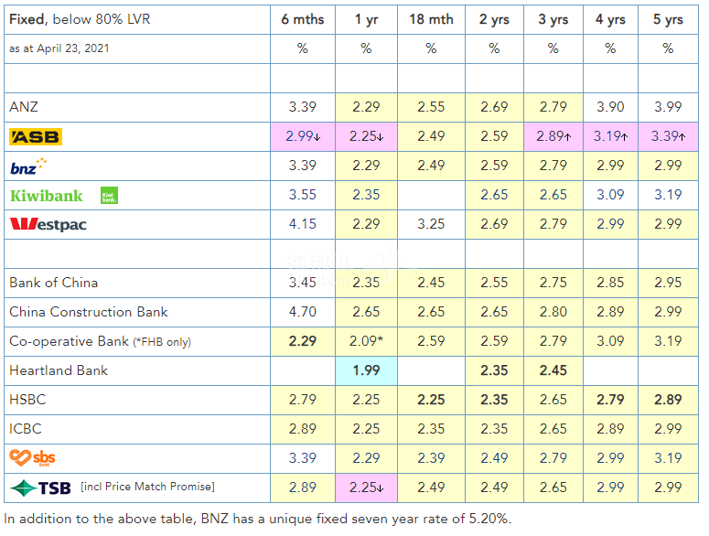Click ASB's 5 year rate 3.39
Viewport: 709px width, 536px height.
click(668, 136)
